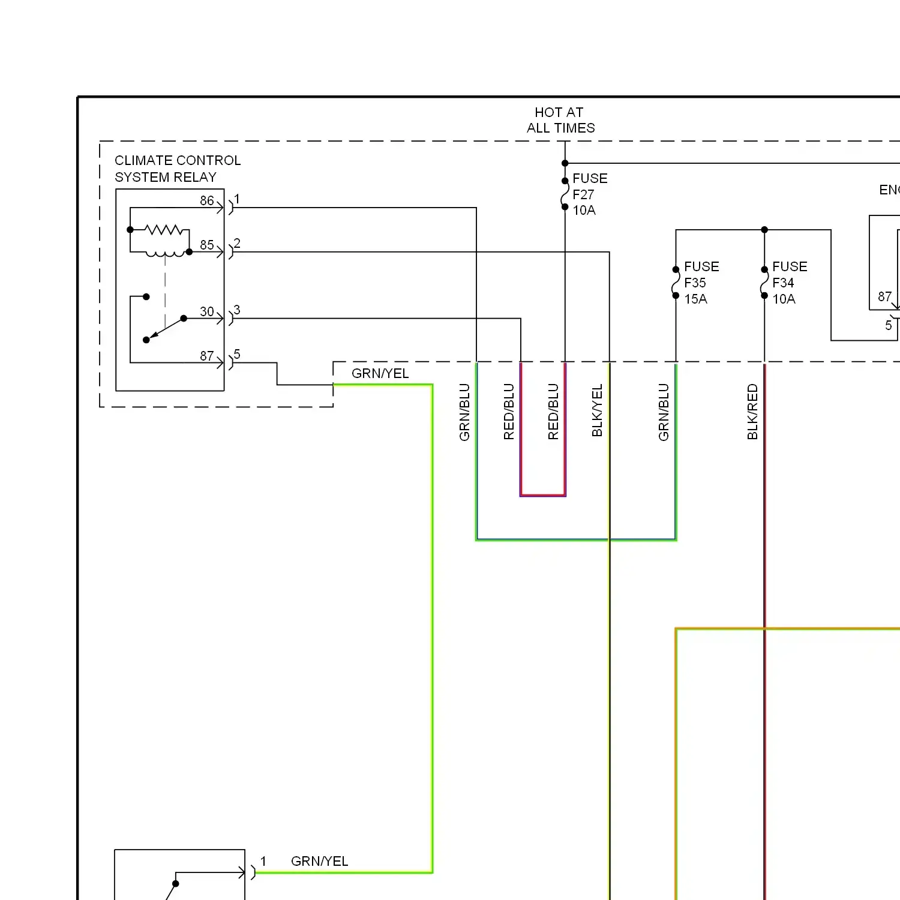Click the vertical GRN/BLU label left of RED/BLU

pyautogui.click(x=464, y=412)
